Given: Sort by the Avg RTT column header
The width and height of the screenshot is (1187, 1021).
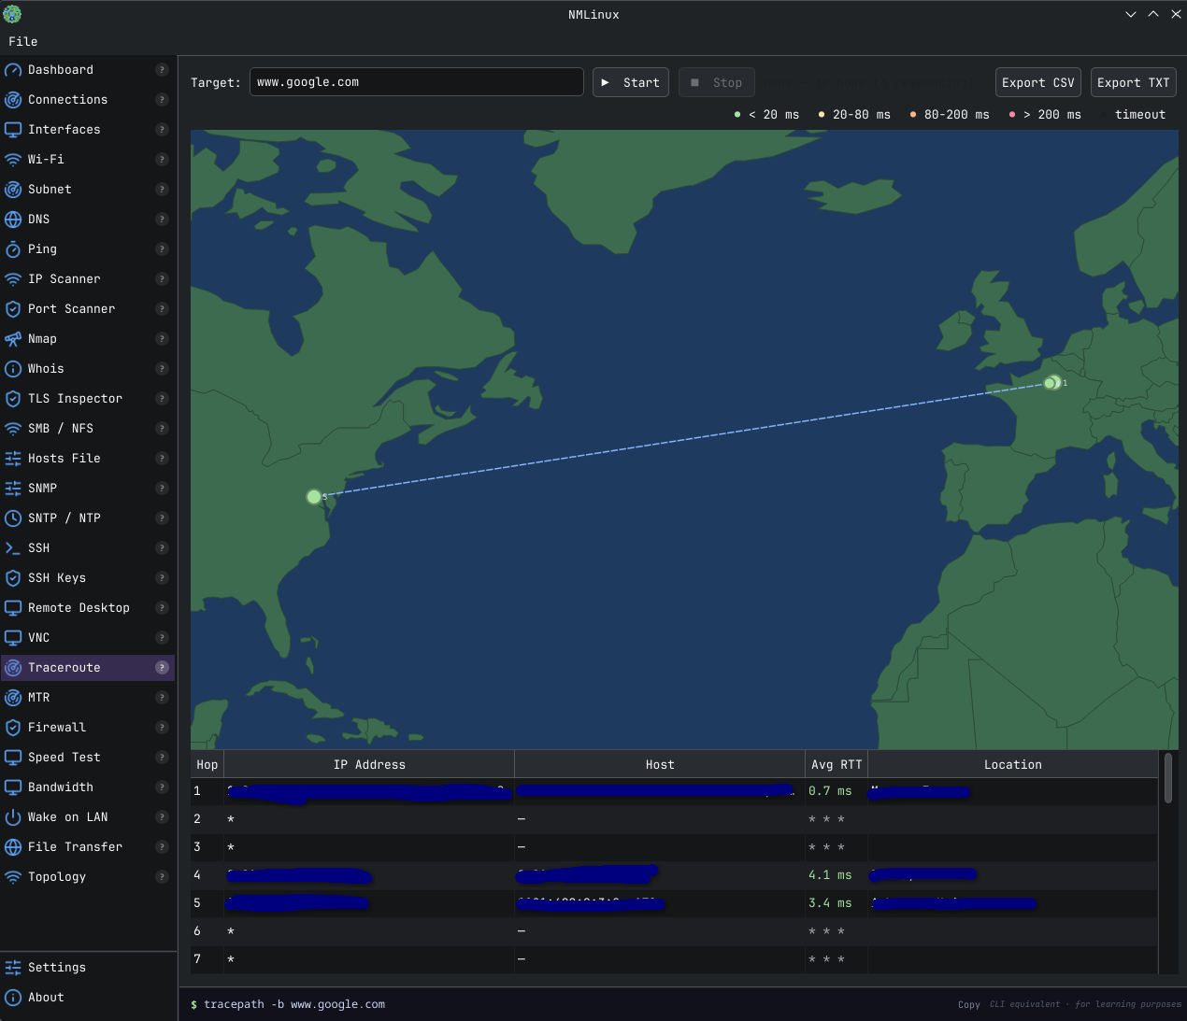Looking at the screenshot, I should (x=837, y=764).
